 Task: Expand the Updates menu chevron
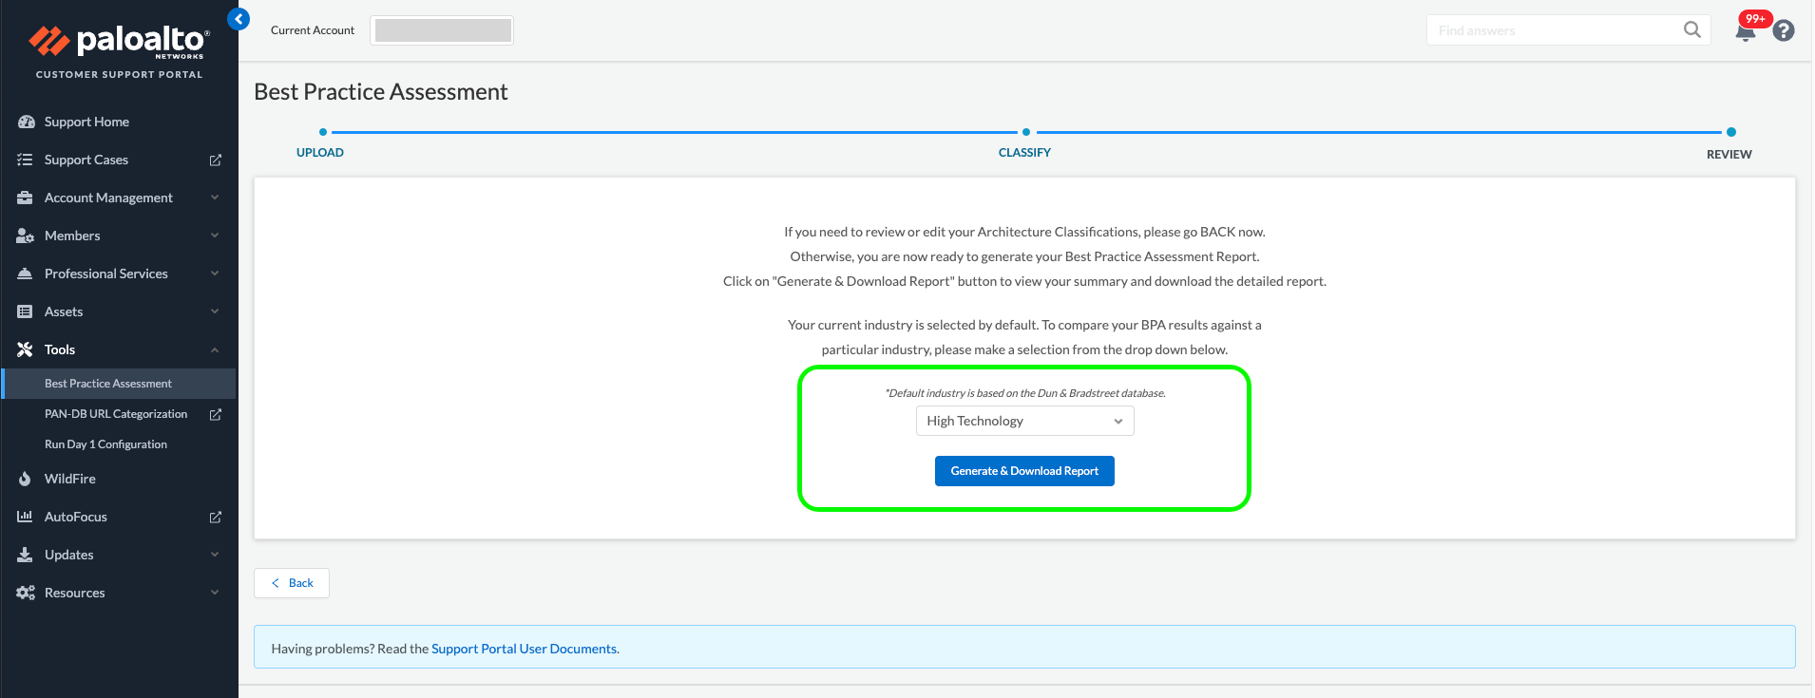click(x=215, y=555)
